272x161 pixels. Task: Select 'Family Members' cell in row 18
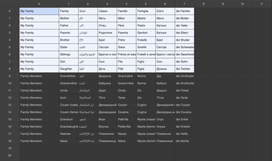(x=39, y=141)
